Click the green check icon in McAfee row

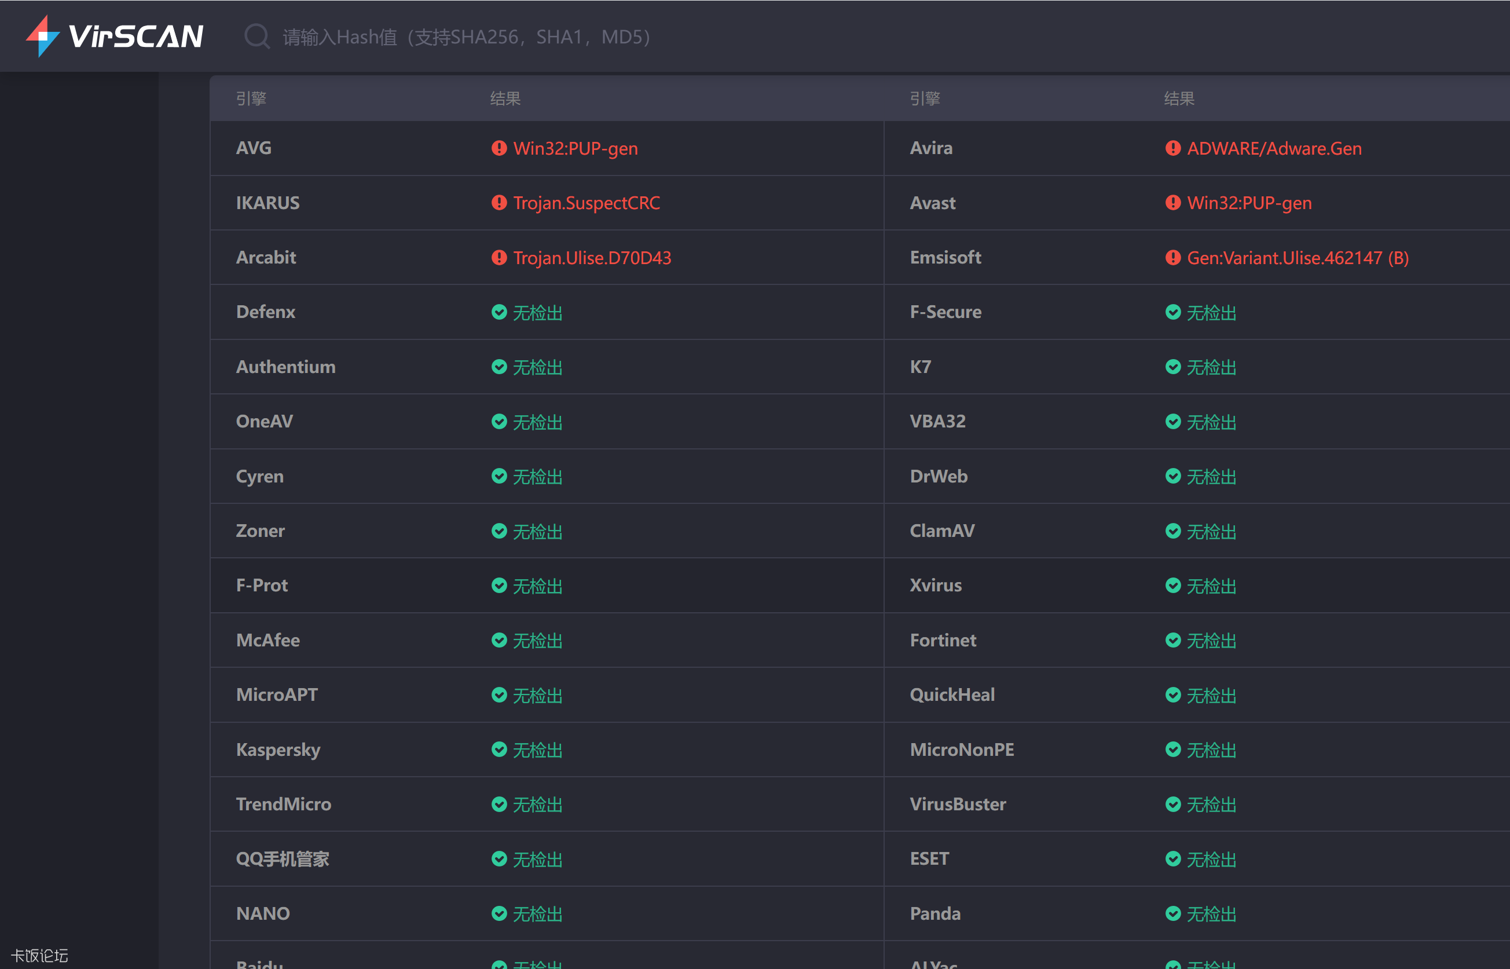pos(499,640)
